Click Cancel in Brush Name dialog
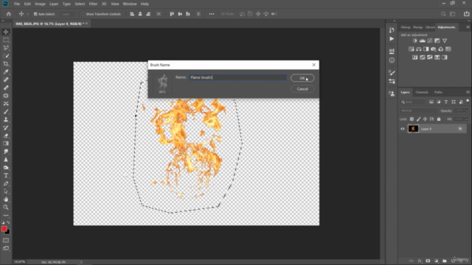Image resolution: width=472 pixels, height=265 pixels. click(302, 89)
